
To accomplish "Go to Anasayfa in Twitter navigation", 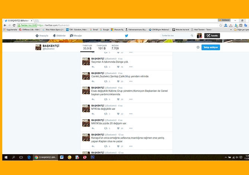I will (42, 36).
